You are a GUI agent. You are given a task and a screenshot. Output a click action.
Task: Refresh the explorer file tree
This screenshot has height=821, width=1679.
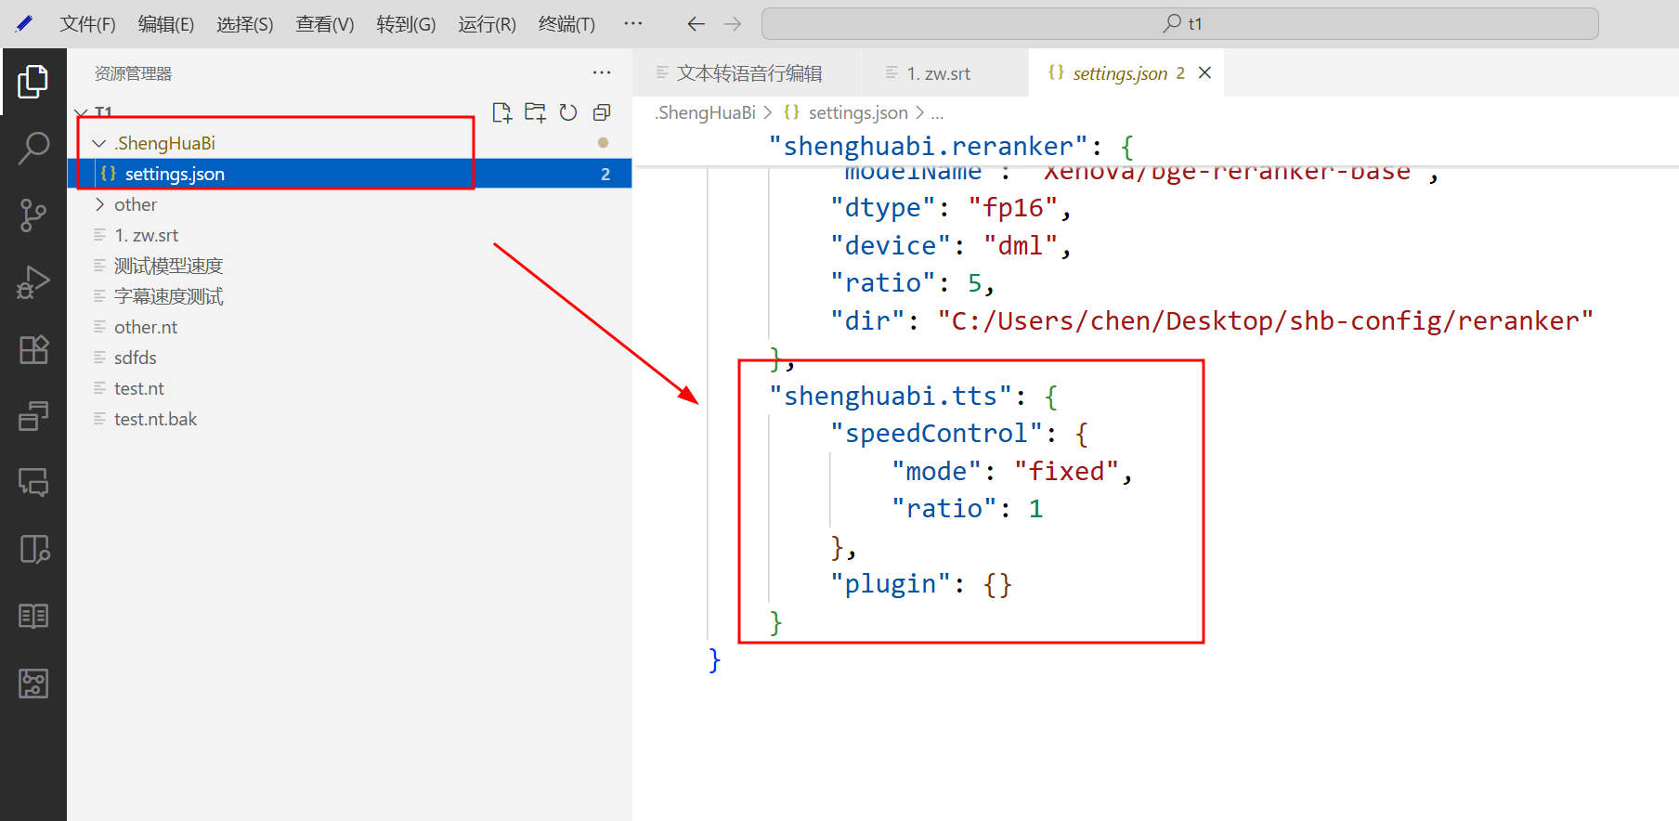point(568,112)
